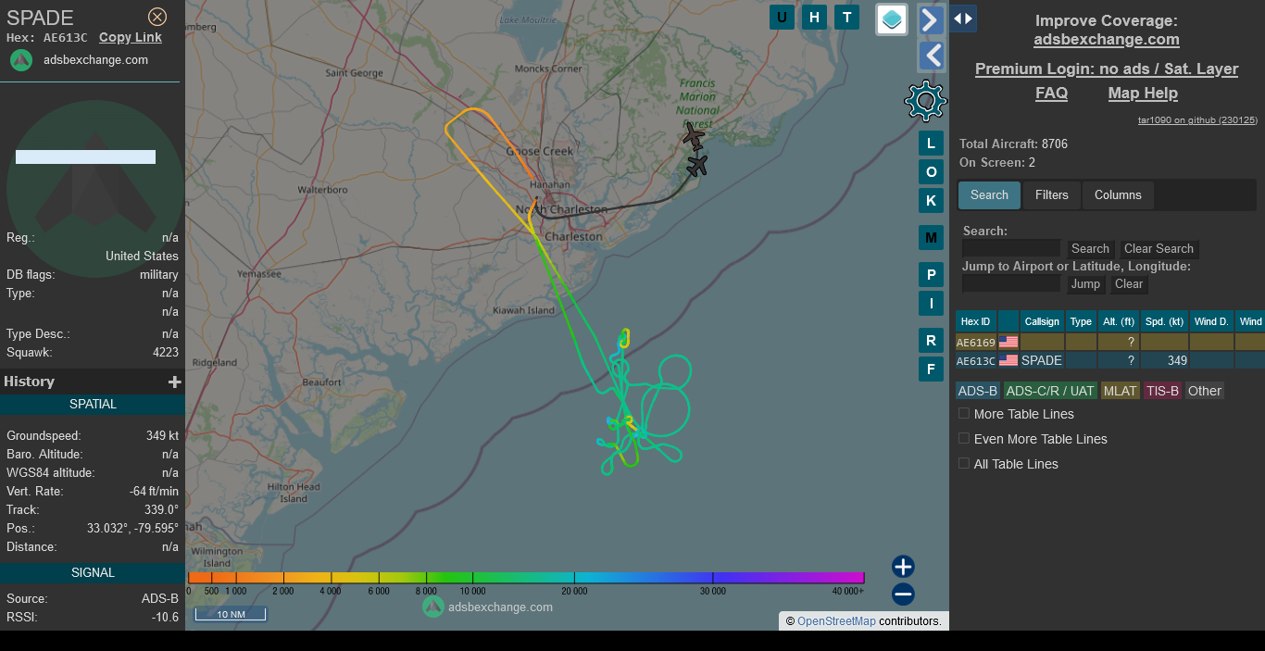The height and width of the screenshot is (651, 1265).
Task: Zoom out the map with minus
Action: click(903, 595)
